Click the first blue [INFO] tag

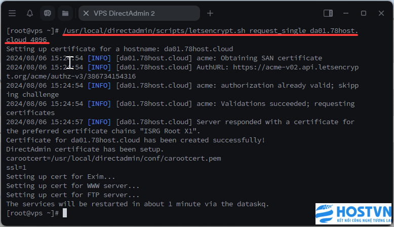click(x=99, y=58)
